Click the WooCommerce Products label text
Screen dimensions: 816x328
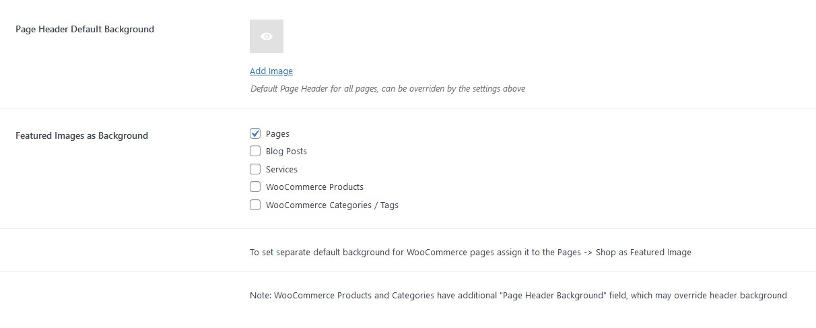(314, 187)
